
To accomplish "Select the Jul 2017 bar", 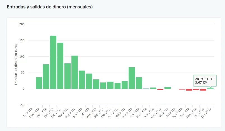I will 89,81.
